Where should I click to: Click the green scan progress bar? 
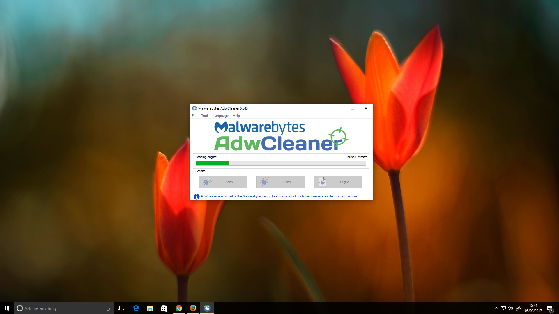[x=281, y=163]
